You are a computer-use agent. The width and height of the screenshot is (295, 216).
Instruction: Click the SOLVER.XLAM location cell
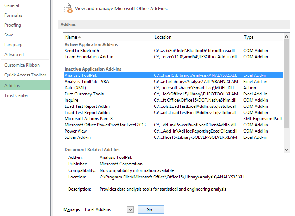(x=195, y=137)
